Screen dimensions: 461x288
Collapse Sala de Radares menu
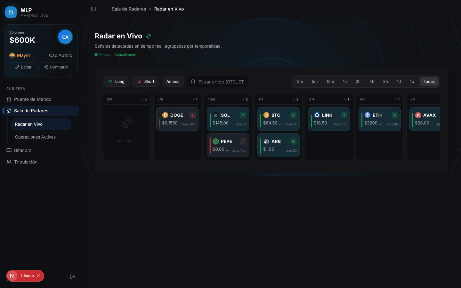tap(41, 111)
